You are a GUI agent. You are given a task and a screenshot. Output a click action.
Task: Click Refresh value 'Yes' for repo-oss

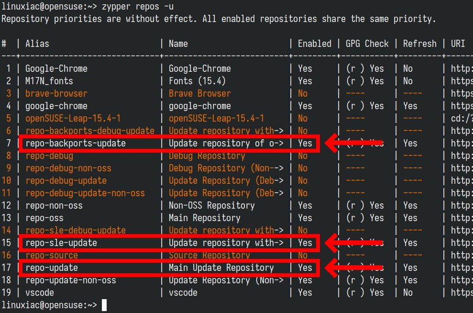click(x=410, y=218)
